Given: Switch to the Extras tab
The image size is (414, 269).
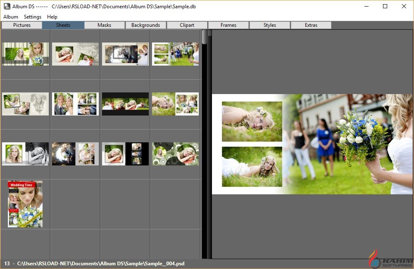Looking at the screenshot, I should tap(311, 25).
